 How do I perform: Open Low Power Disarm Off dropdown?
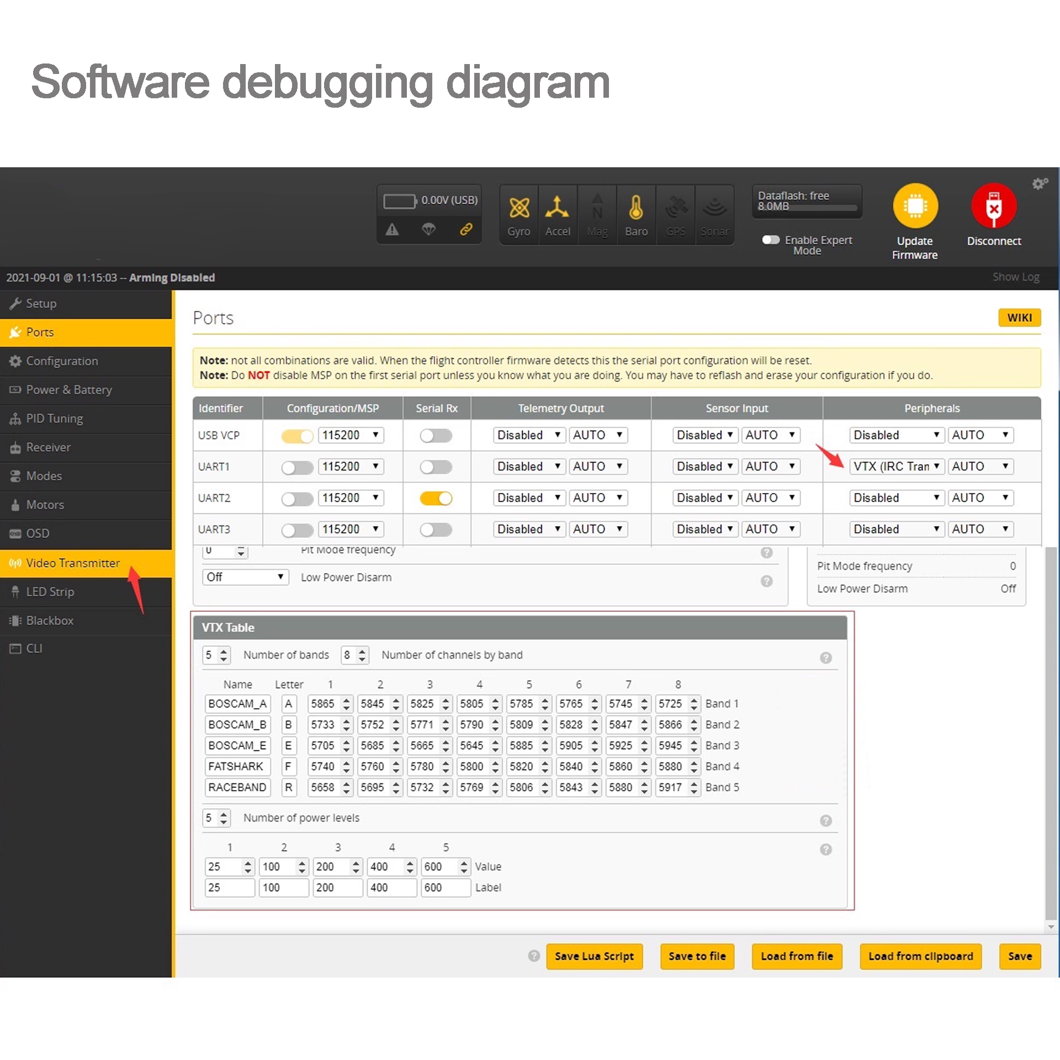click(245, 577)
